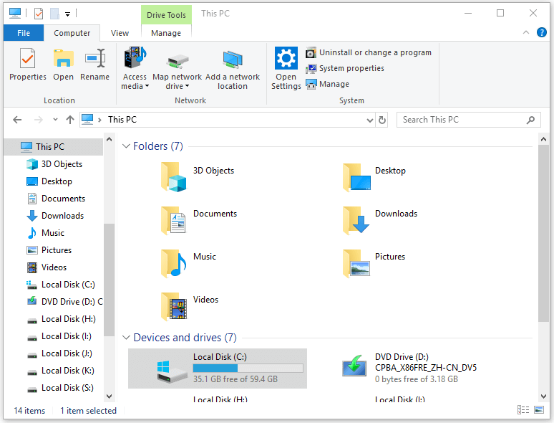Select 3D Objects in navigation pane
Screen dimensions: 554x423
point(54,164)
